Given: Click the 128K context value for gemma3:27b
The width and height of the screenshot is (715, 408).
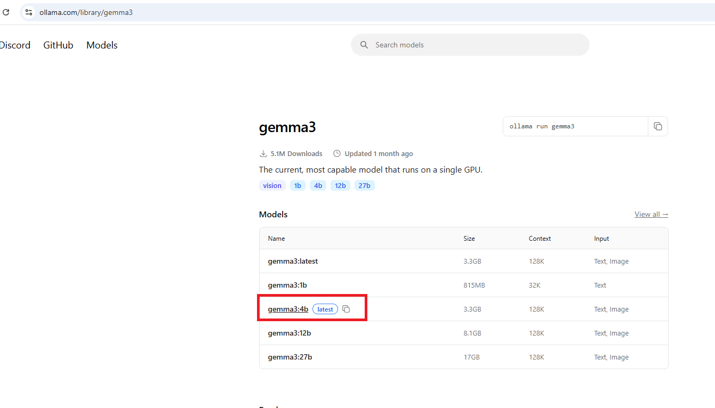Looking at the screenshot, I should click(536, 357).
